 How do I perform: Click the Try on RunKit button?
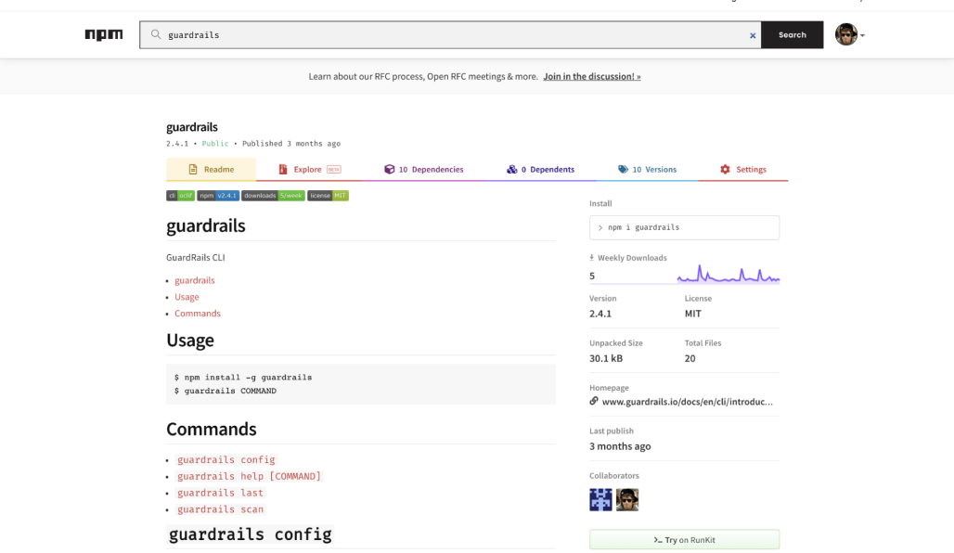coord(684,539)
